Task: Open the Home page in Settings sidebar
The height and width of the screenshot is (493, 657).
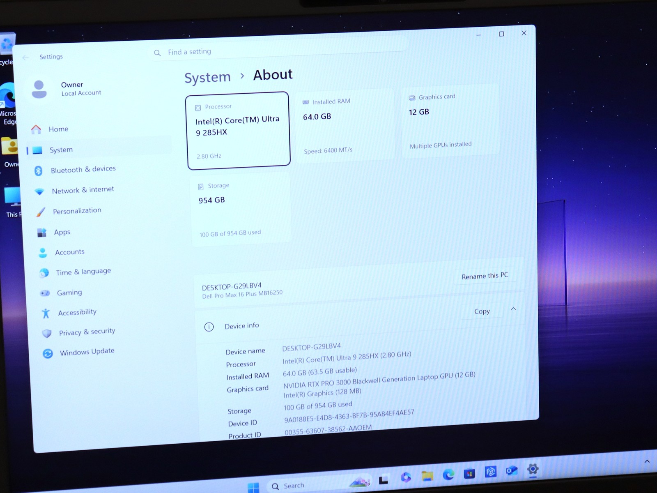Action: (x=59, y=129)
